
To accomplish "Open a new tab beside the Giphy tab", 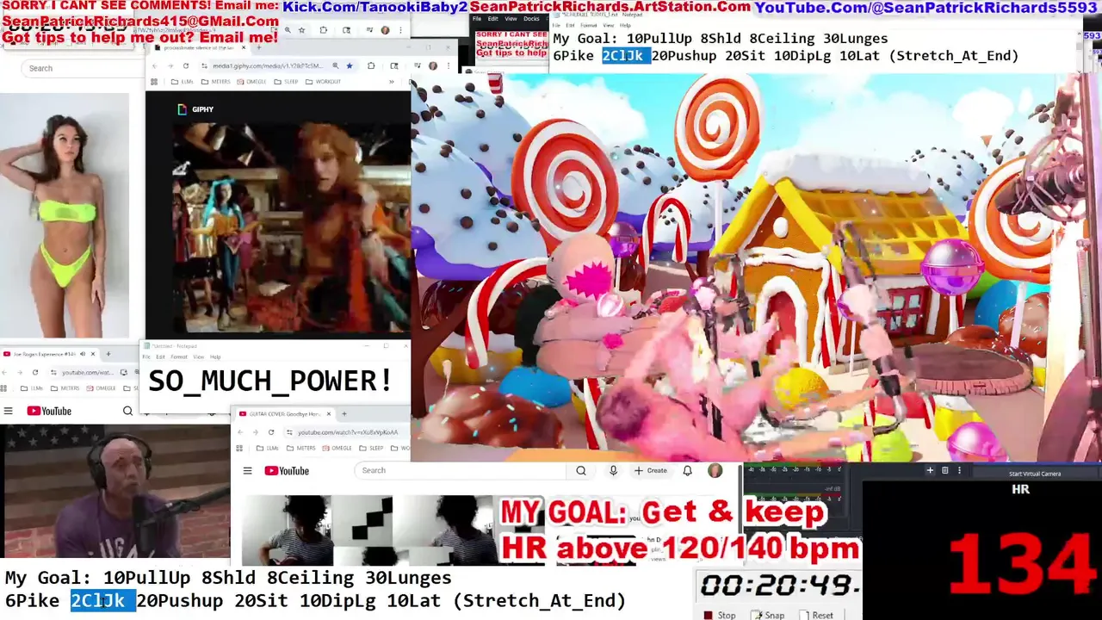I will pyautogui.click(x=259, y=47).
